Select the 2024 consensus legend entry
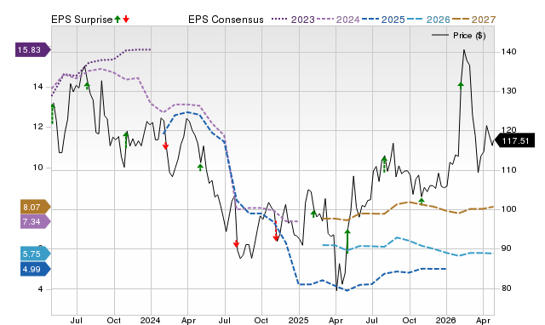 (x=338, y=20)
